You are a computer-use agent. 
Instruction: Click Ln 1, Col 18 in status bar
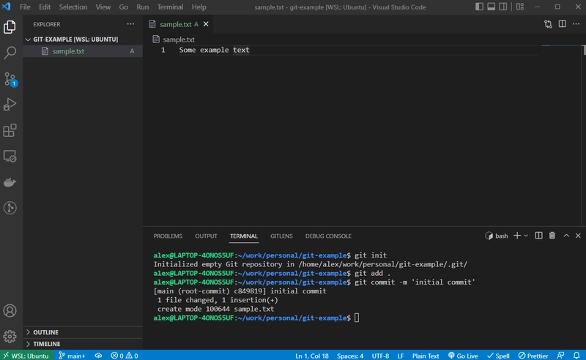312,356
